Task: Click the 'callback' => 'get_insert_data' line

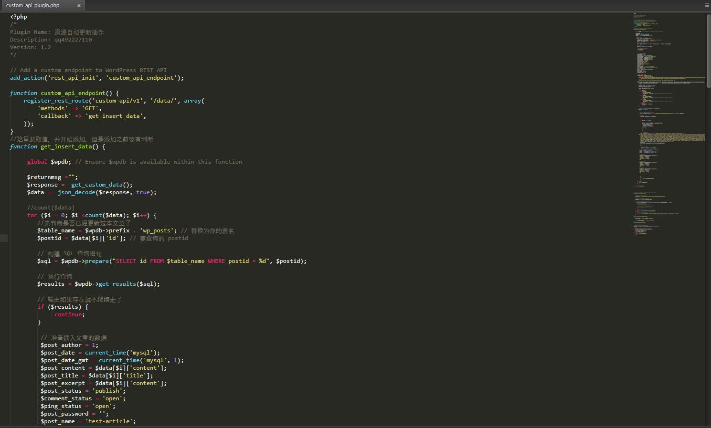Action: coord(92,116)
